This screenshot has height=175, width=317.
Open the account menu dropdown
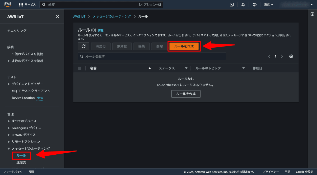(x=296, y=4)
